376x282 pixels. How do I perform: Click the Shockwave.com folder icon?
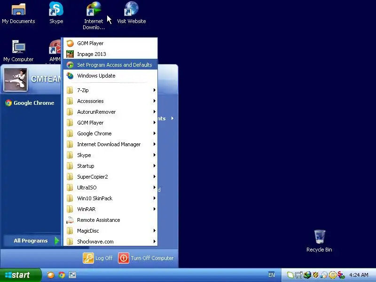click(70, 242)
